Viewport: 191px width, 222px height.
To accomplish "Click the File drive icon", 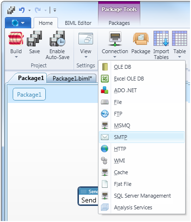I will (105, 102).
